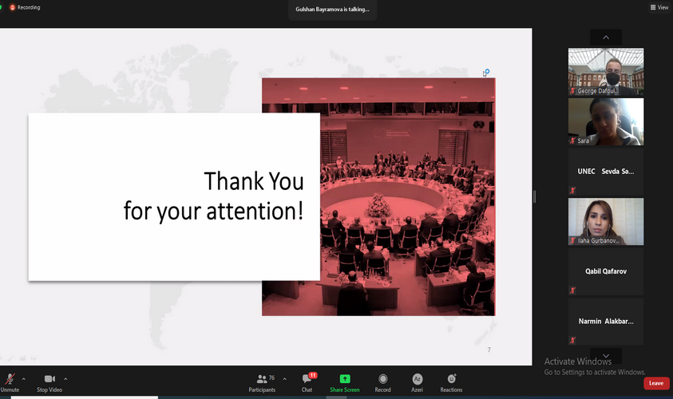Select Sara's video thumbnail
This screenshot has height=399, width=673.
pyautogui.click(x=605, y=121)
